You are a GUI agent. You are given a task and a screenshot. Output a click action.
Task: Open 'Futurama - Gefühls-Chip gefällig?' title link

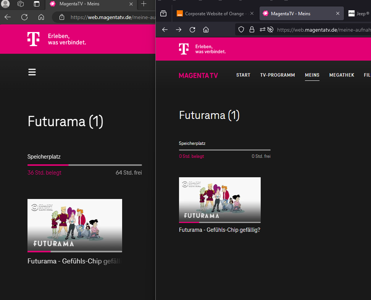point(219,230)
